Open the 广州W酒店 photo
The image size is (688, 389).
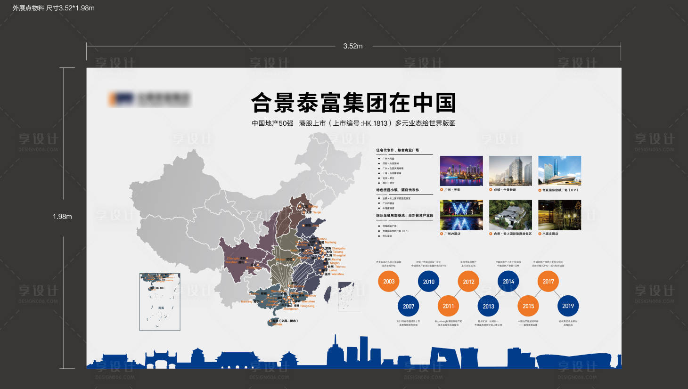coord(461,214)
